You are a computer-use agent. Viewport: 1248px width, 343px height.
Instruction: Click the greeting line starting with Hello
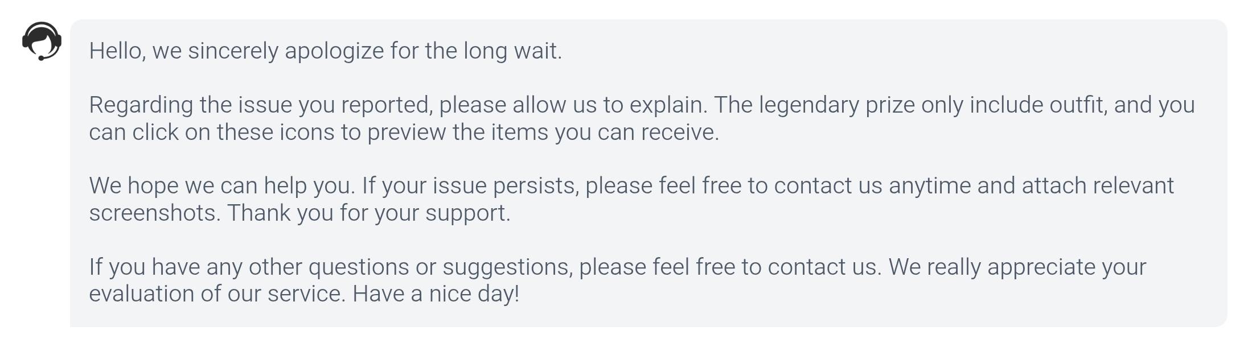click(x=326, y=51)
